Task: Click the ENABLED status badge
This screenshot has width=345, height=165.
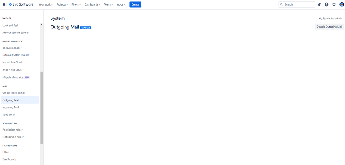Action: coord(86,28)
